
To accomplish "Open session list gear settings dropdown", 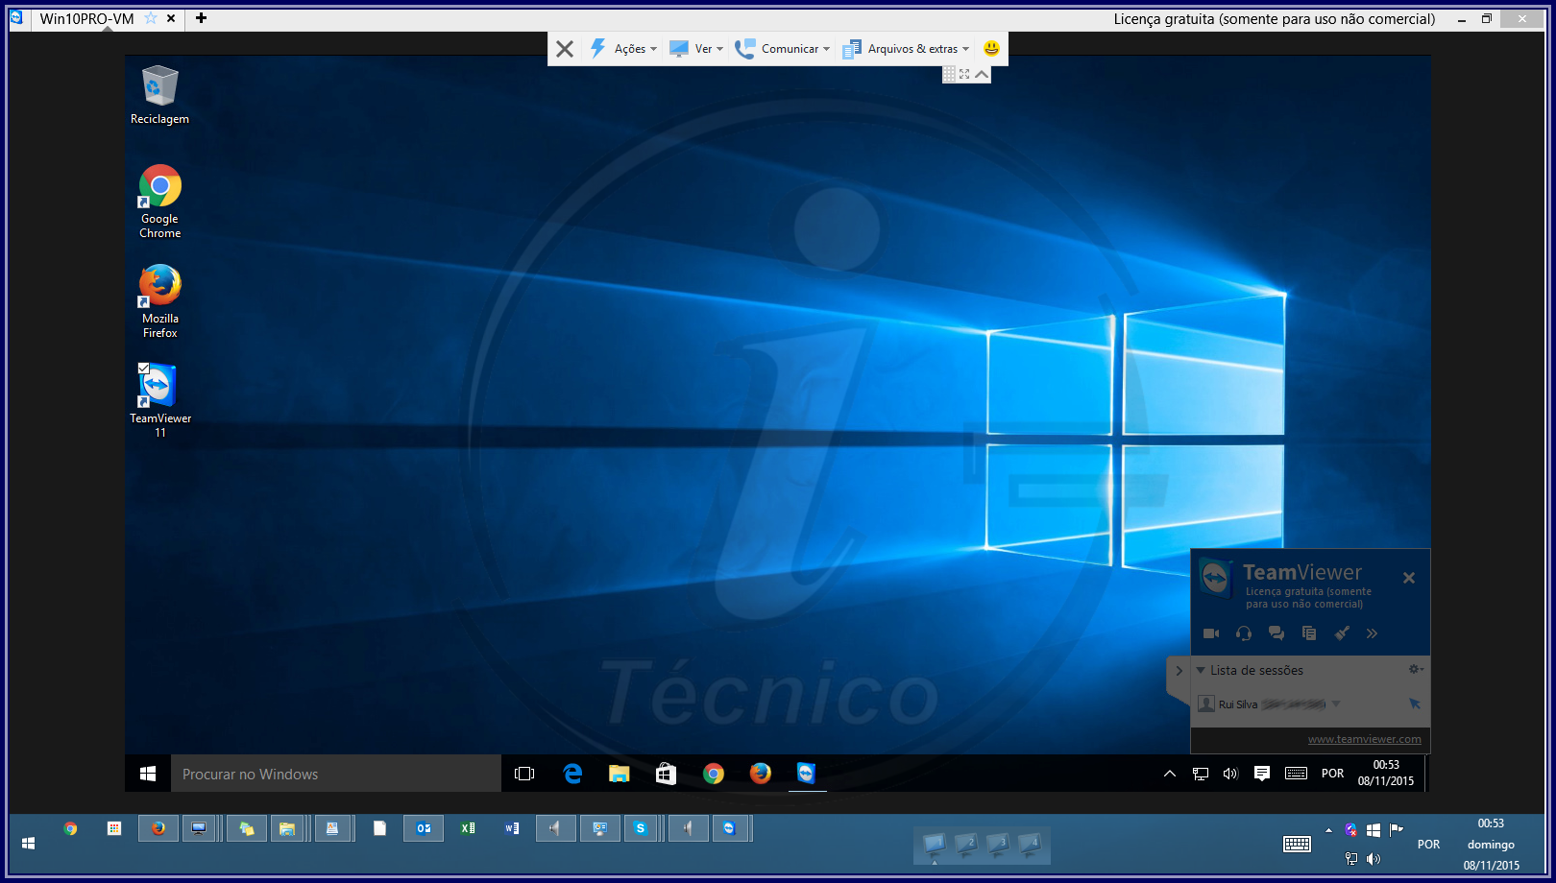I will (x=1415, y=669).
